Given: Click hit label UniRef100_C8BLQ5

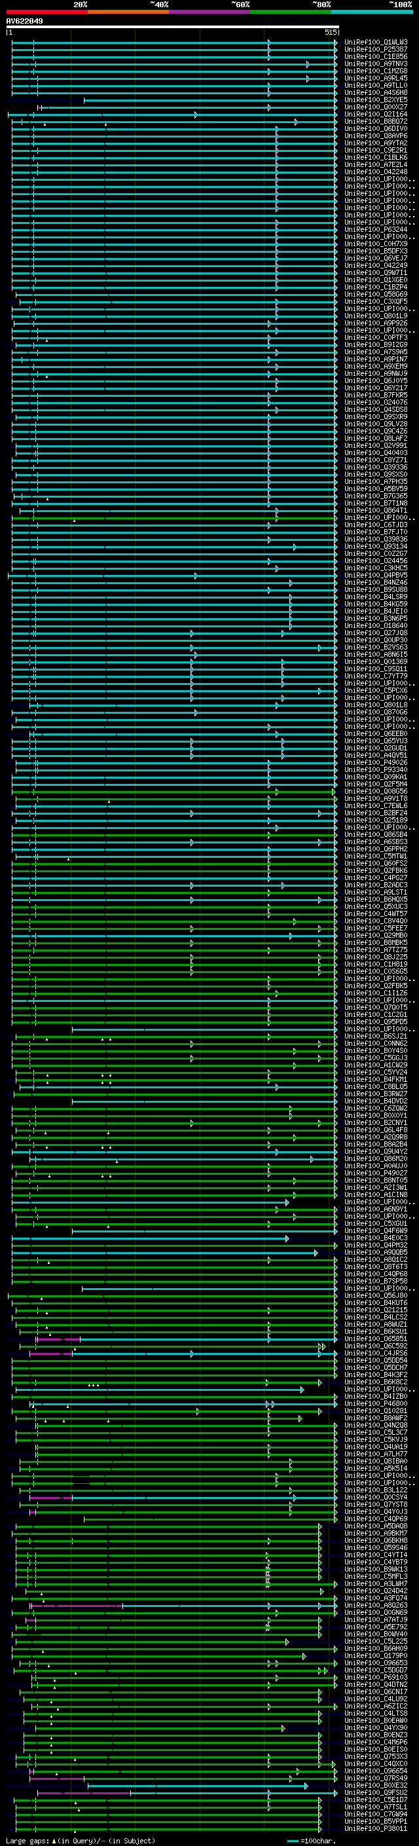Looking at the screenshot, I should click(x=376, y=1086).
